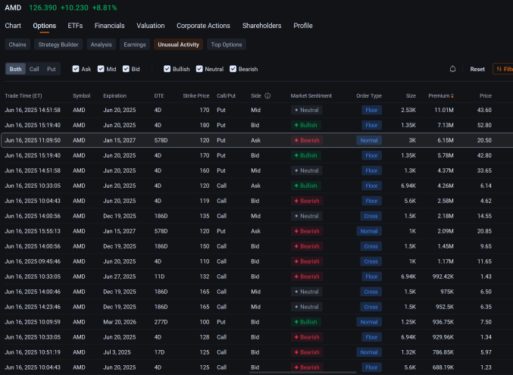The image size is (513, 375).
Task: Click the 975K premium cell
Action: tap(447, 292)
